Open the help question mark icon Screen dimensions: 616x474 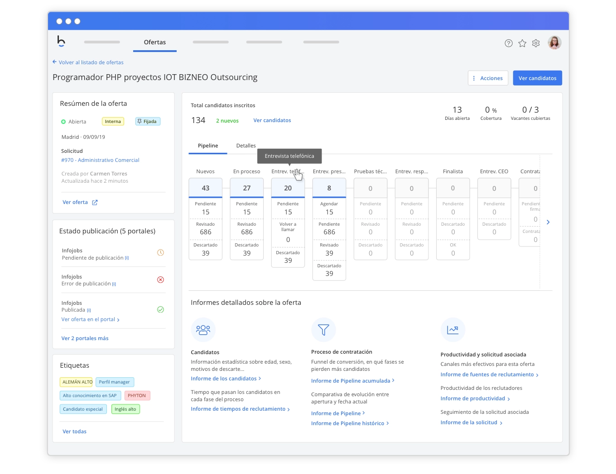point(509,43)
